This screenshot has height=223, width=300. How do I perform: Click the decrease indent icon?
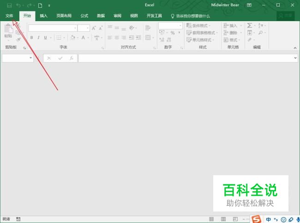click(x=132, y=38)
